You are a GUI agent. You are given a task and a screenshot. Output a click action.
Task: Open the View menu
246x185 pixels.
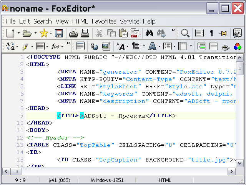[62, 22]
